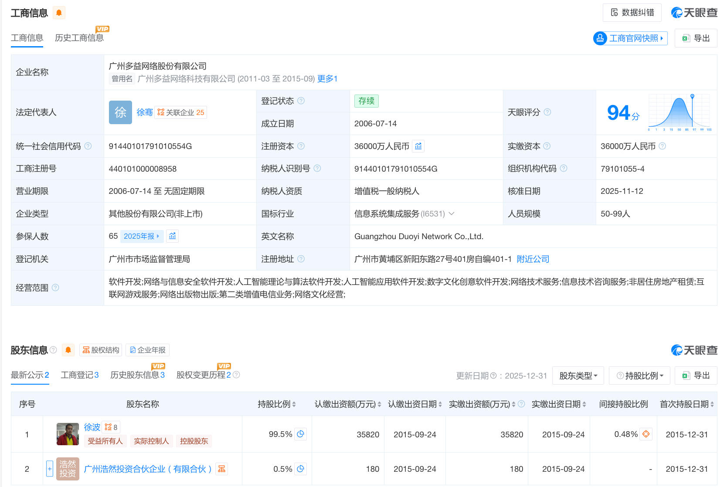Click help icon next to 注册资本

[x=301, y=146]
